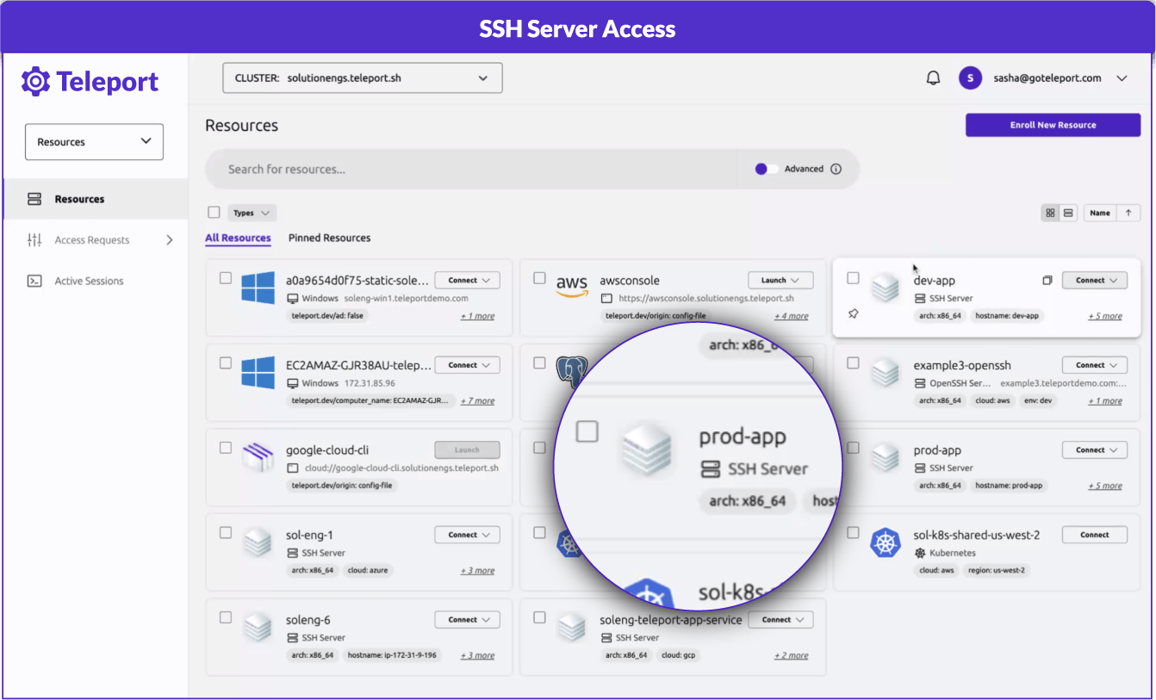Select the awsconsole checkbox
The image size is (1156, 700).
[x=539, y=278]
